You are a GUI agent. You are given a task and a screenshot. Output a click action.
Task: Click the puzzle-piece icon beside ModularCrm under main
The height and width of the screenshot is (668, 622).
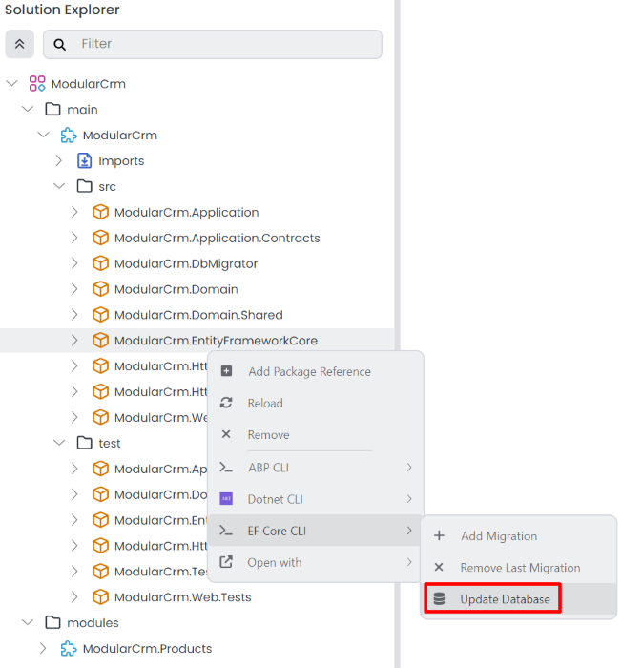[69, 136]
